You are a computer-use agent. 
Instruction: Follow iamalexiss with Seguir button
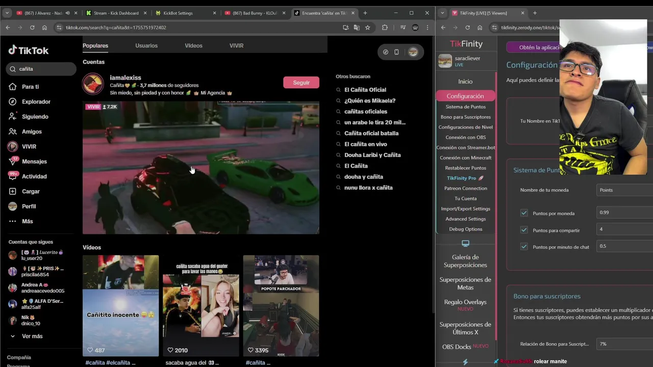(301, 83)
